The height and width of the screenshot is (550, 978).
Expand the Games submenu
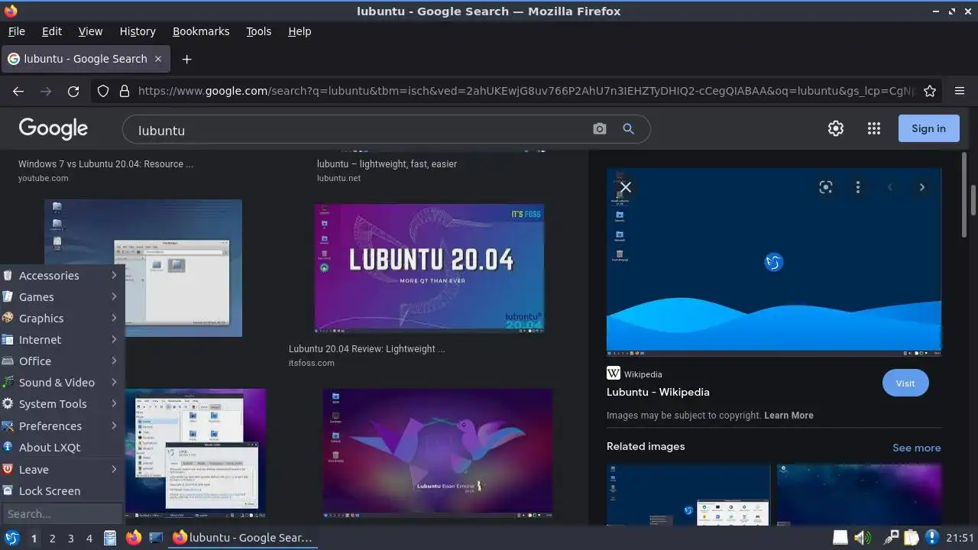click(x=62, y=296)
